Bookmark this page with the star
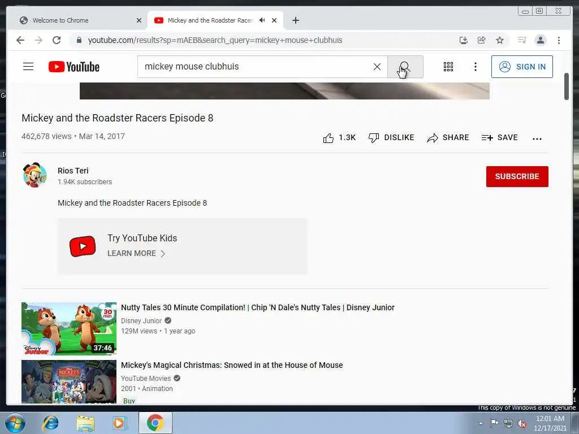 pos(500,40)
